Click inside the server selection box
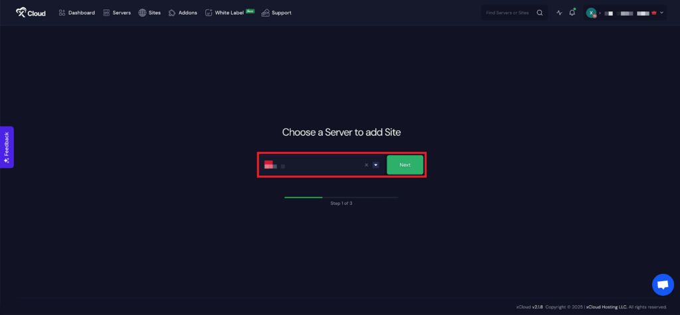680x315 pixels. pos(319,165)
